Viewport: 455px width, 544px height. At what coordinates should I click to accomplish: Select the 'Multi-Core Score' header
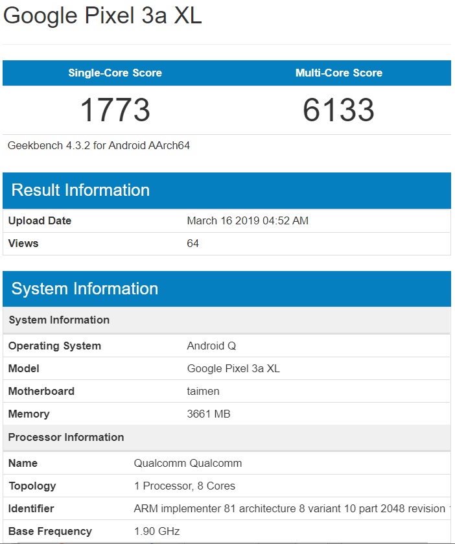click(339, 73)
